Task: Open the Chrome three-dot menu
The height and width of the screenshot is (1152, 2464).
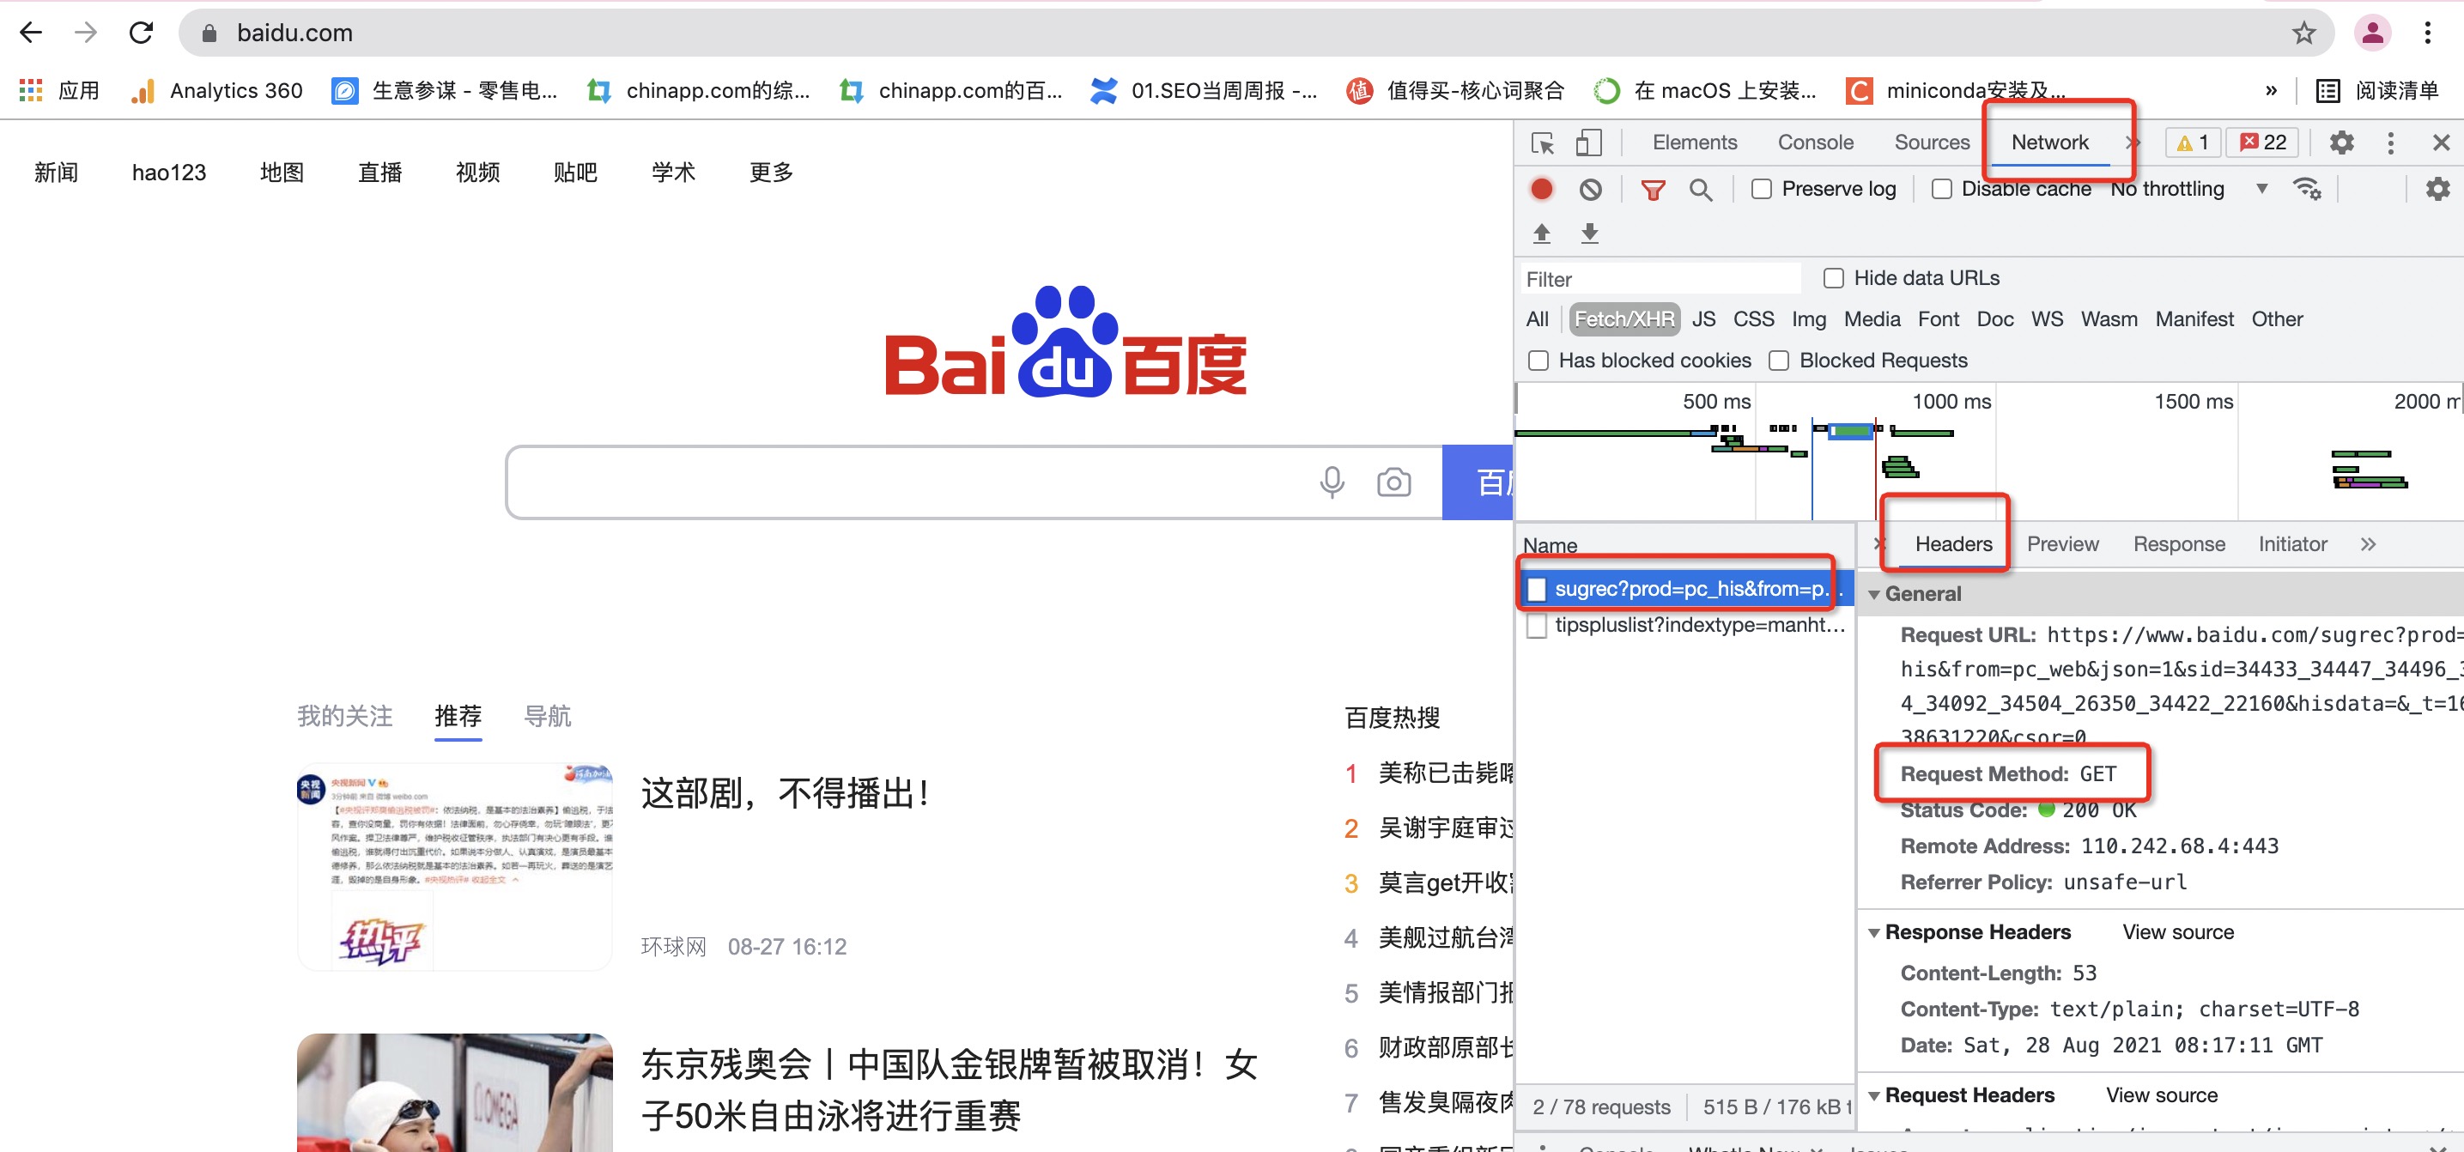Action: [x=2428, y=33]
